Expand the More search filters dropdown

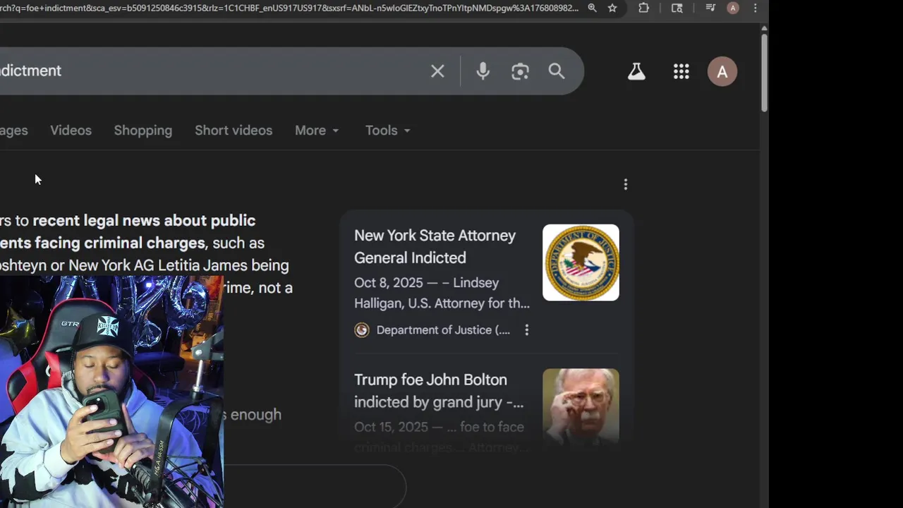[x=317, y=131]
